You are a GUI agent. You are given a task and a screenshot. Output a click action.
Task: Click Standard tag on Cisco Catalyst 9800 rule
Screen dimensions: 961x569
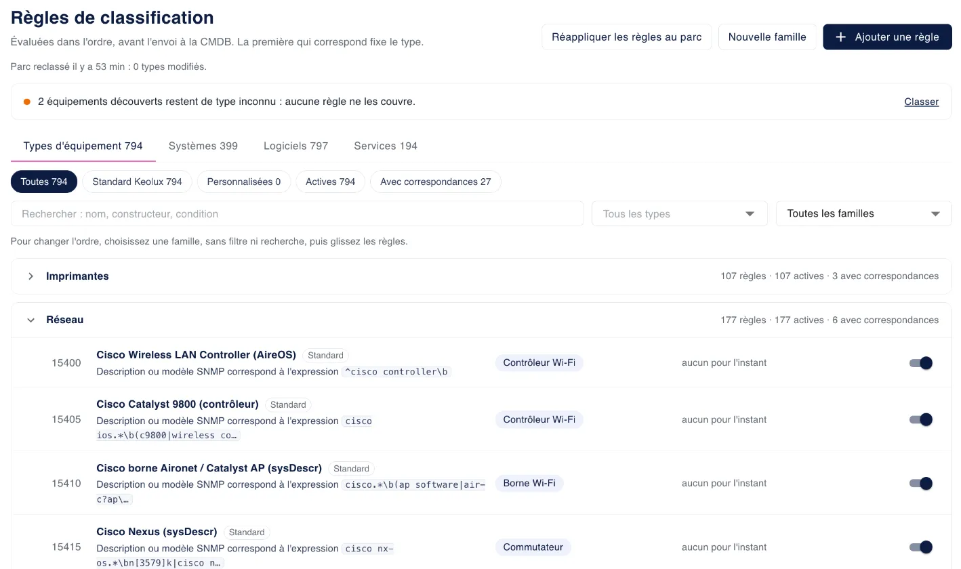coord(288,405)
